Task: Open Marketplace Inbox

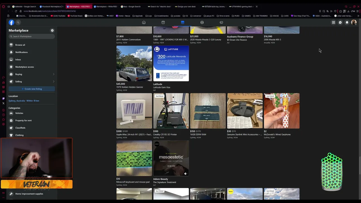Action: (x=32, y=59)
